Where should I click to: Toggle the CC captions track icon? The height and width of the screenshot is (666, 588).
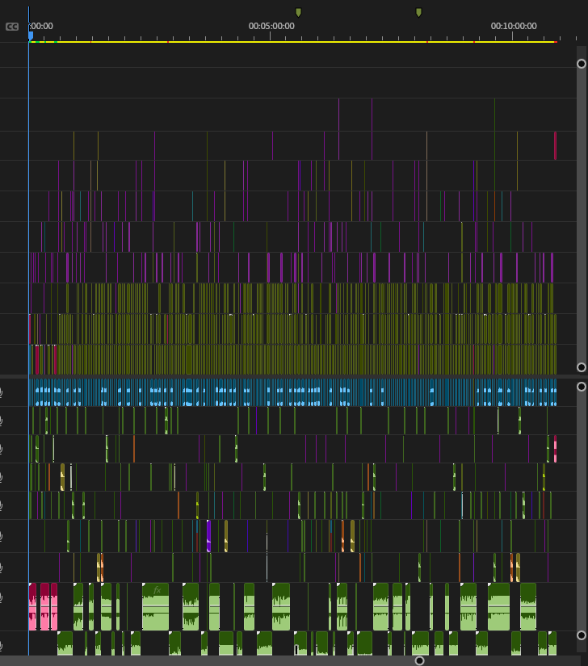12,27
